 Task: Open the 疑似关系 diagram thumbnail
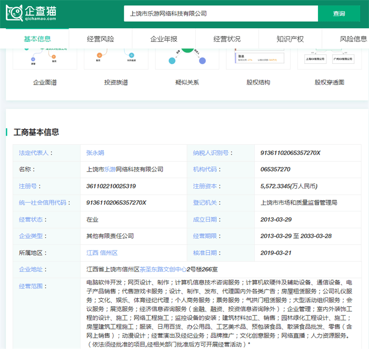point(187,58)
